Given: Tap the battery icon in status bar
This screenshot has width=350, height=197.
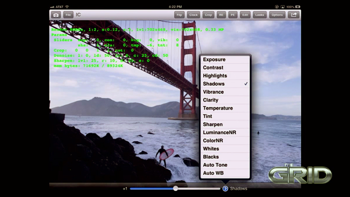Looking at the screenshot, I should click(297, 7).
